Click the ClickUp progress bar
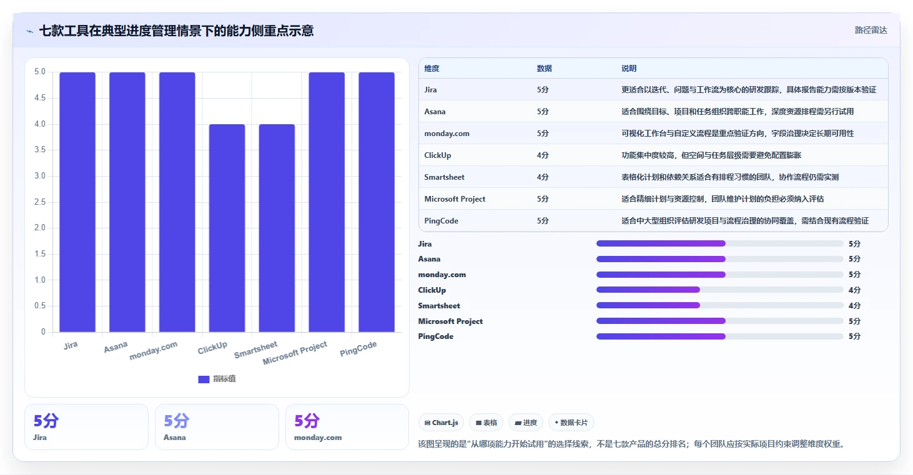Viewport: 913px width, 475px height. 719,290
